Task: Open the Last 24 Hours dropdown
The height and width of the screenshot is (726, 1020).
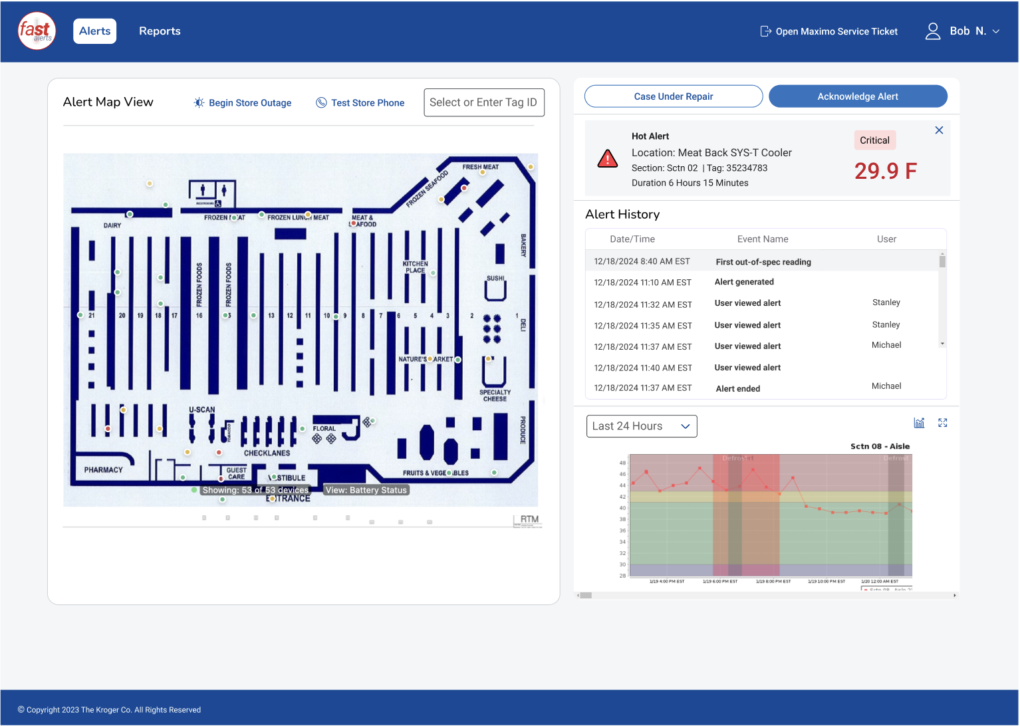Action: coord(642,426)
